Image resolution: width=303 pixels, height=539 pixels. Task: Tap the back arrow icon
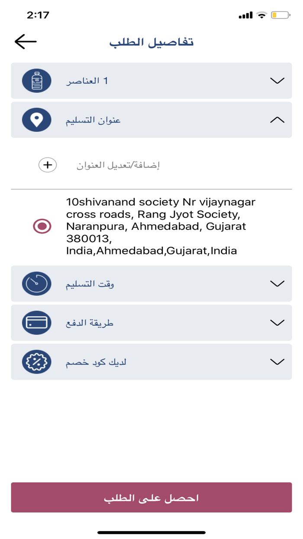26,42
